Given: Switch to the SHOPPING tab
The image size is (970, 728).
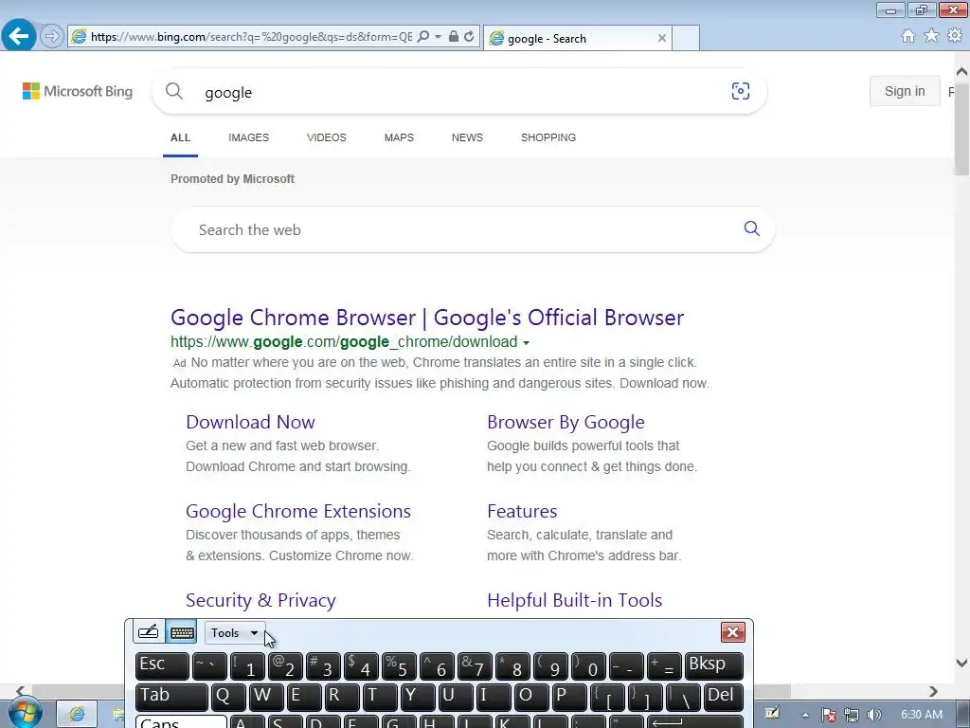Looking at the screenshot, I should click(548, 137).
